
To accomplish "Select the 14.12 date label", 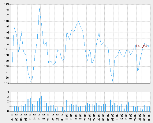I will (x=35, y=117).
